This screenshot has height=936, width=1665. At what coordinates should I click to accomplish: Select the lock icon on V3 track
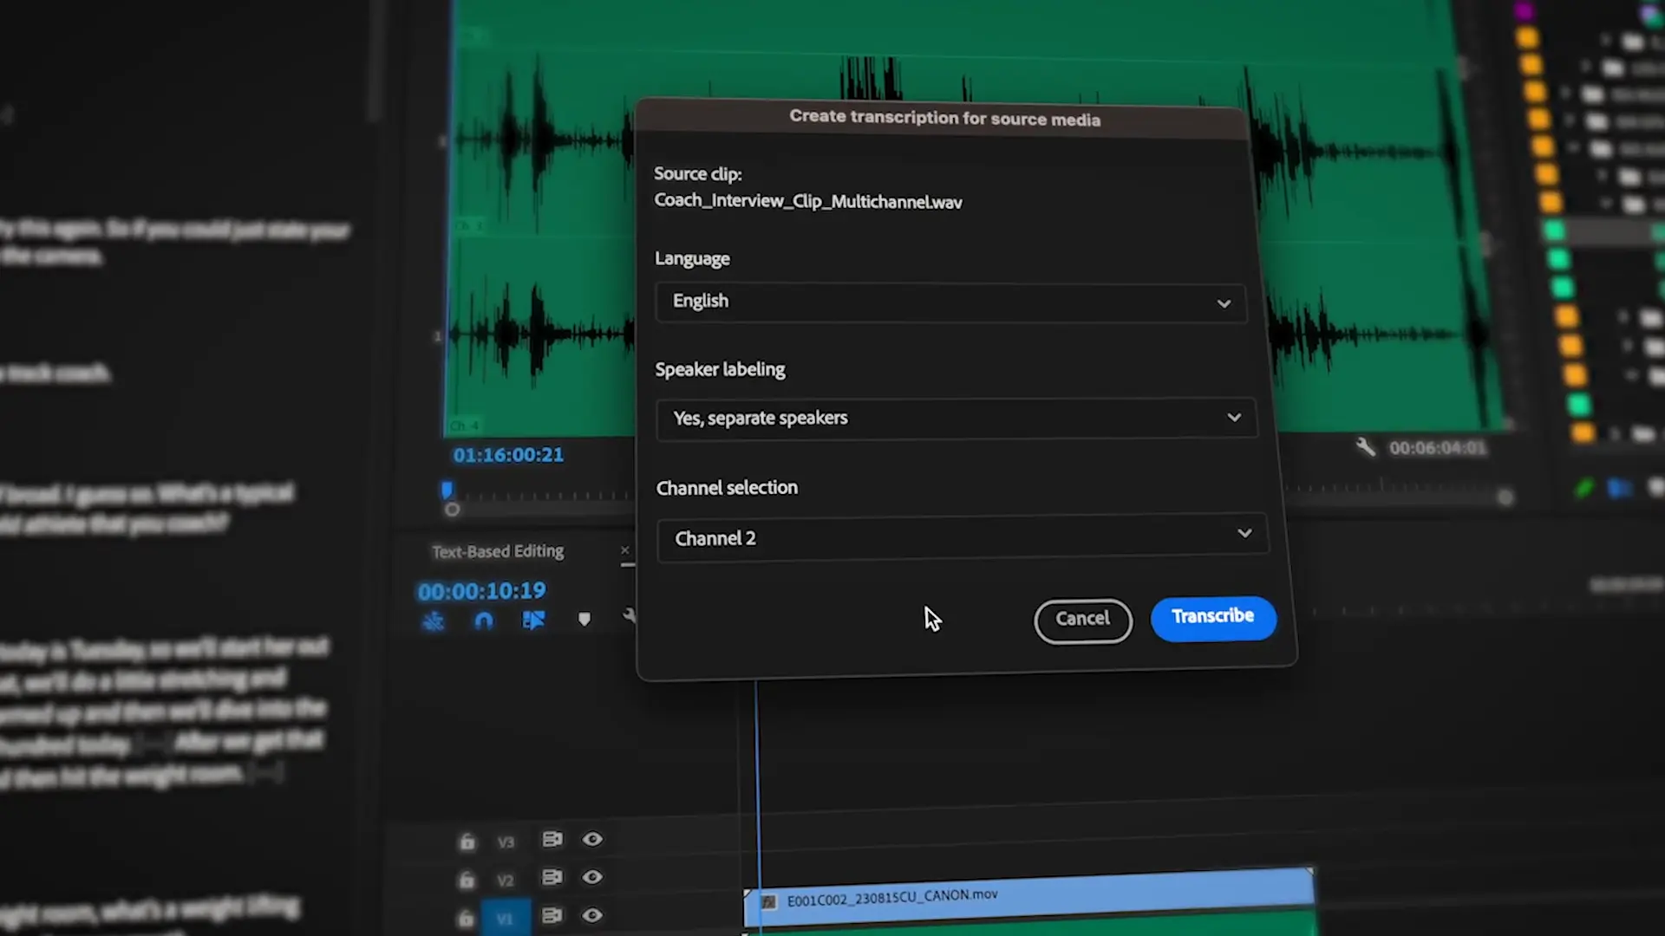click(x=467, y=840)
